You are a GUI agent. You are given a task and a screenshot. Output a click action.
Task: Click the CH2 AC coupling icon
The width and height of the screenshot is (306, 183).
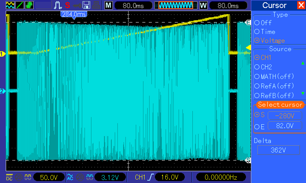pyautogui.click(x=70, y=177)
